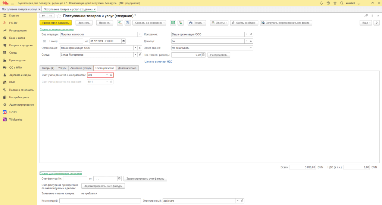
Task: Click the calculator icon for transport expenses
Action: [203, 55]
